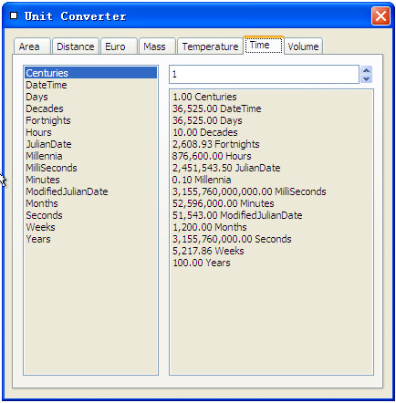Open the Distance tab
The width and height of the screenshot is (396, 403).
[76, 46]
